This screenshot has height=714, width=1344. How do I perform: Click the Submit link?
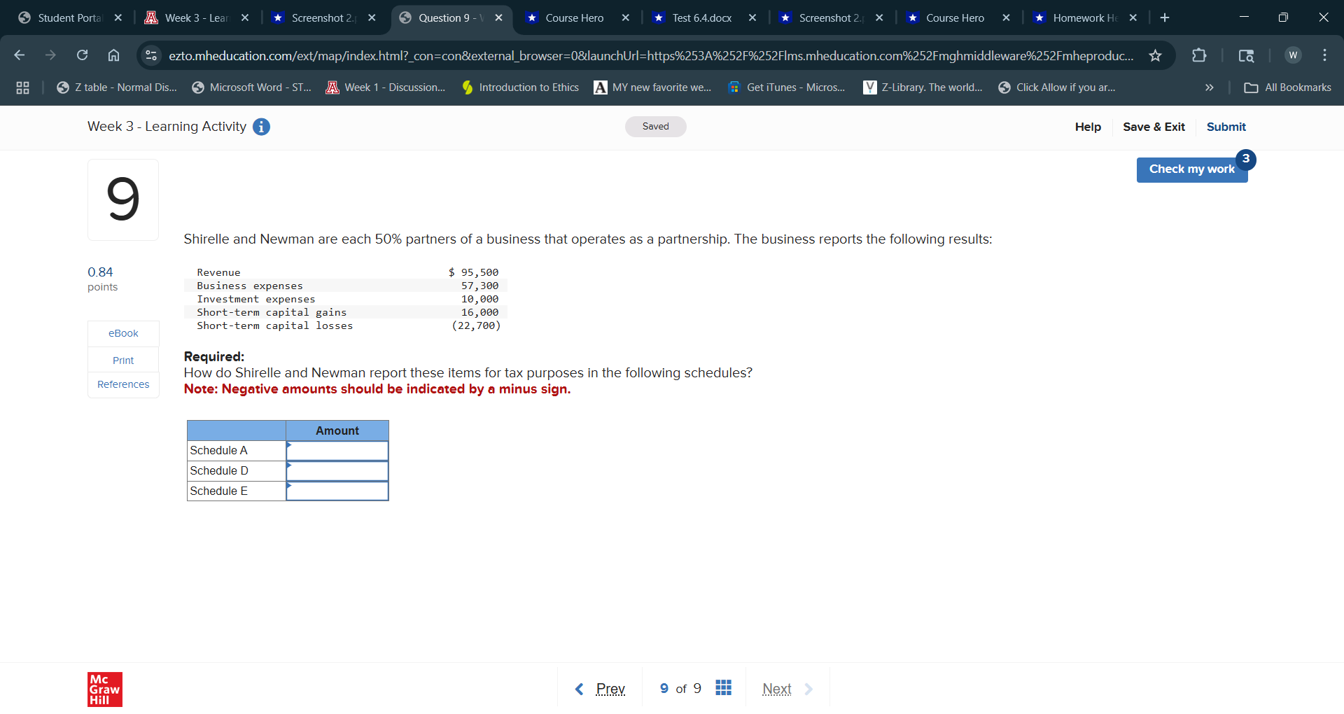point(1226,127)
